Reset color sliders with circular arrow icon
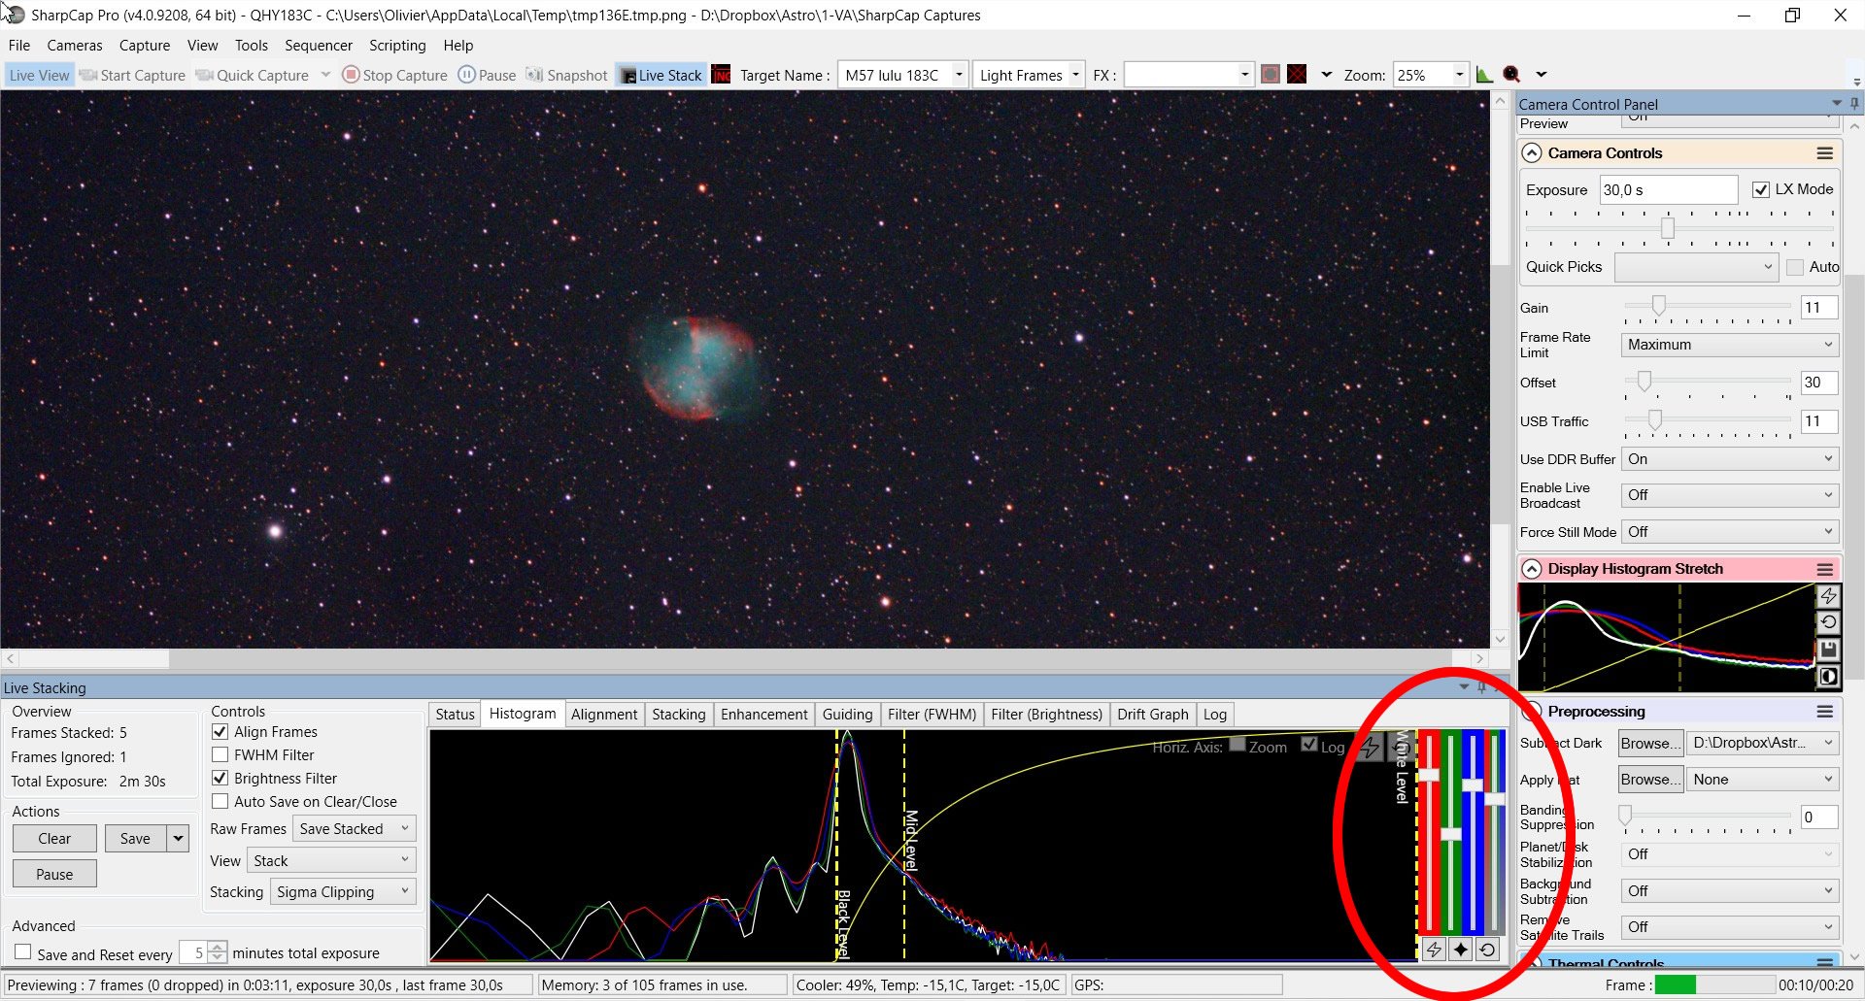 tap(1487, 950)
